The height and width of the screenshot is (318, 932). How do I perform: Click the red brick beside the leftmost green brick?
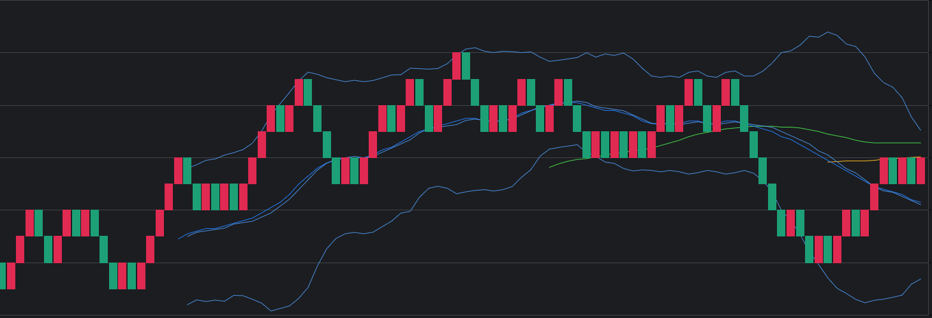coord(11,275)
